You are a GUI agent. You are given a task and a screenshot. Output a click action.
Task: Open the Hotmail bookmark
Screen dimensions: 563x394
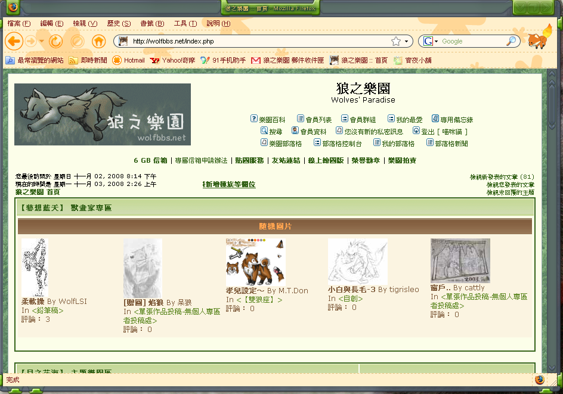(x=129, y=60)
